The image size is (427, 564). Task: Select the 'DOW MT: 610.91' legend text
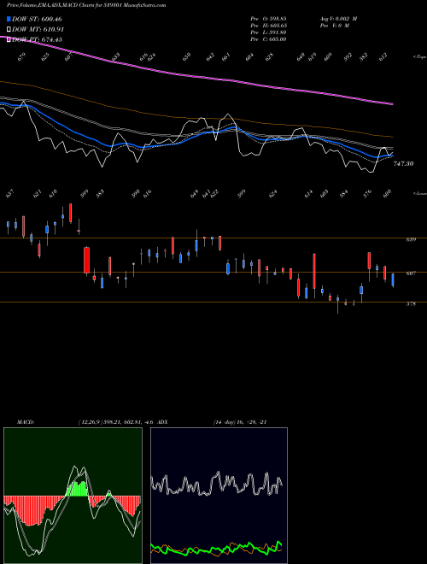click(x=38, y=30)
